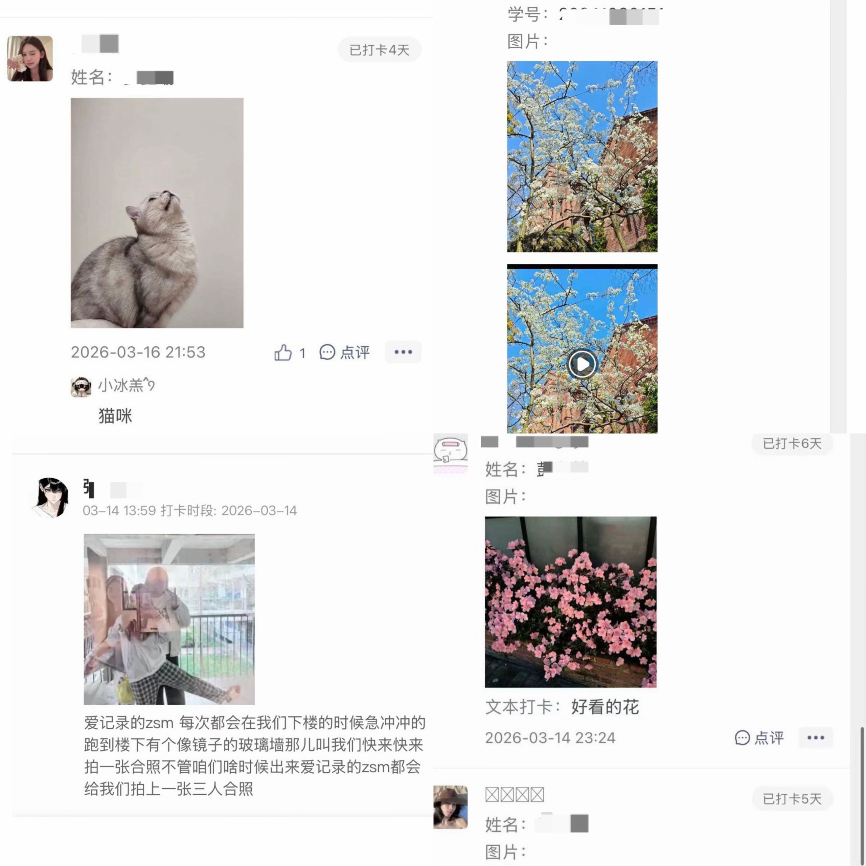
Task: Open the anime black-hair avatar profile
Action: click(x=50, y=498)
